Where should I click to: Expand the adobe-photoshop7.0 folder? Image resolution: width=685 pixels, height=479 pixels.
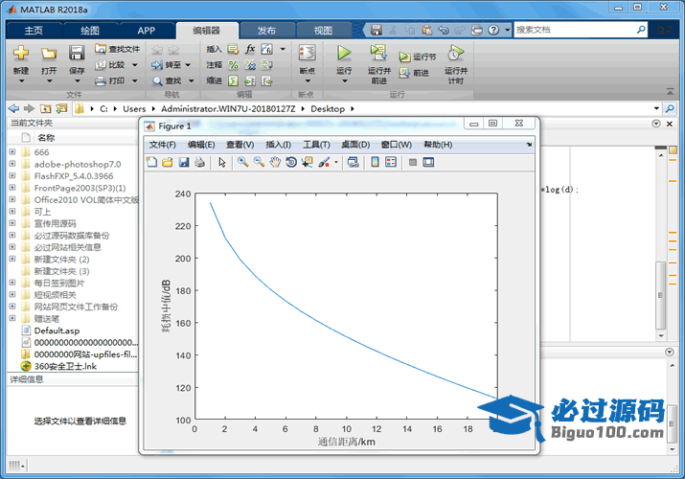tap(12, 164)
